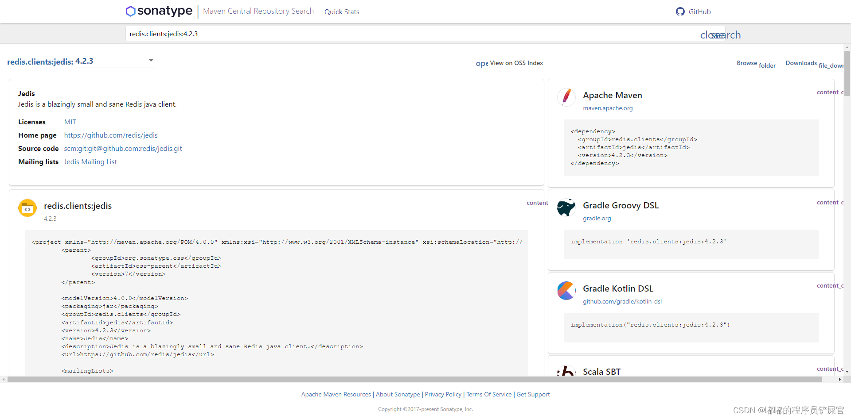The height and width of the screenshot is (419, 851).
Task: Click the Sonatype logo
Action: pyautogui.click(x=159, y=11)
